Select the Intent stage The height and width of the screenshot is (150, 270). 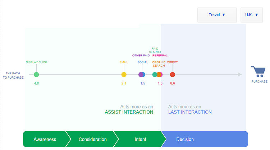(140, 139)
